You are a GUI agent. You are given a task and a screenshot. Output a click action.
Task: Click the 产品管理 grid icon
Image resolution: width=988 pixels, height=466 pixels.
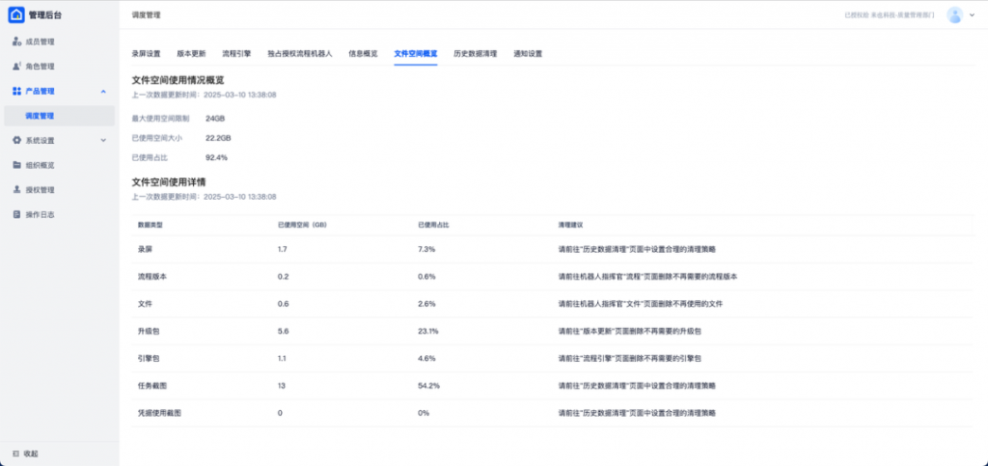[x=16, y=91]
